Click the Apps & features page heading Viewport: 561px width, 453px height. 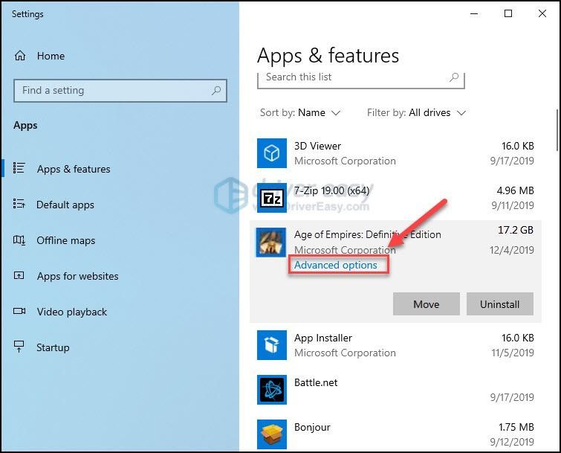point(328,56)
